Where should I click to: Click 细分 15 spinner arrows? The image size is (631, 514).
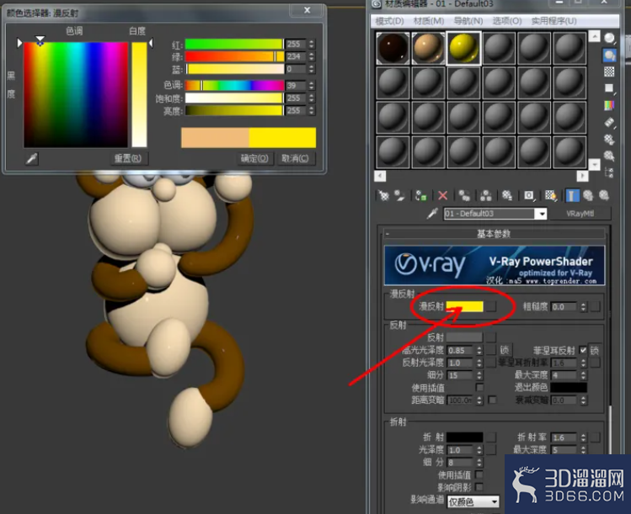(479, 375)
